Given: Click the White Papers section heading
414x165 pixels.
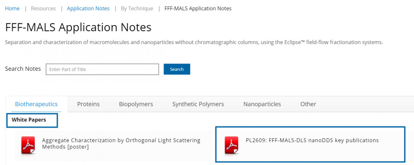Looking at the screenshot, I should point(29,120).
